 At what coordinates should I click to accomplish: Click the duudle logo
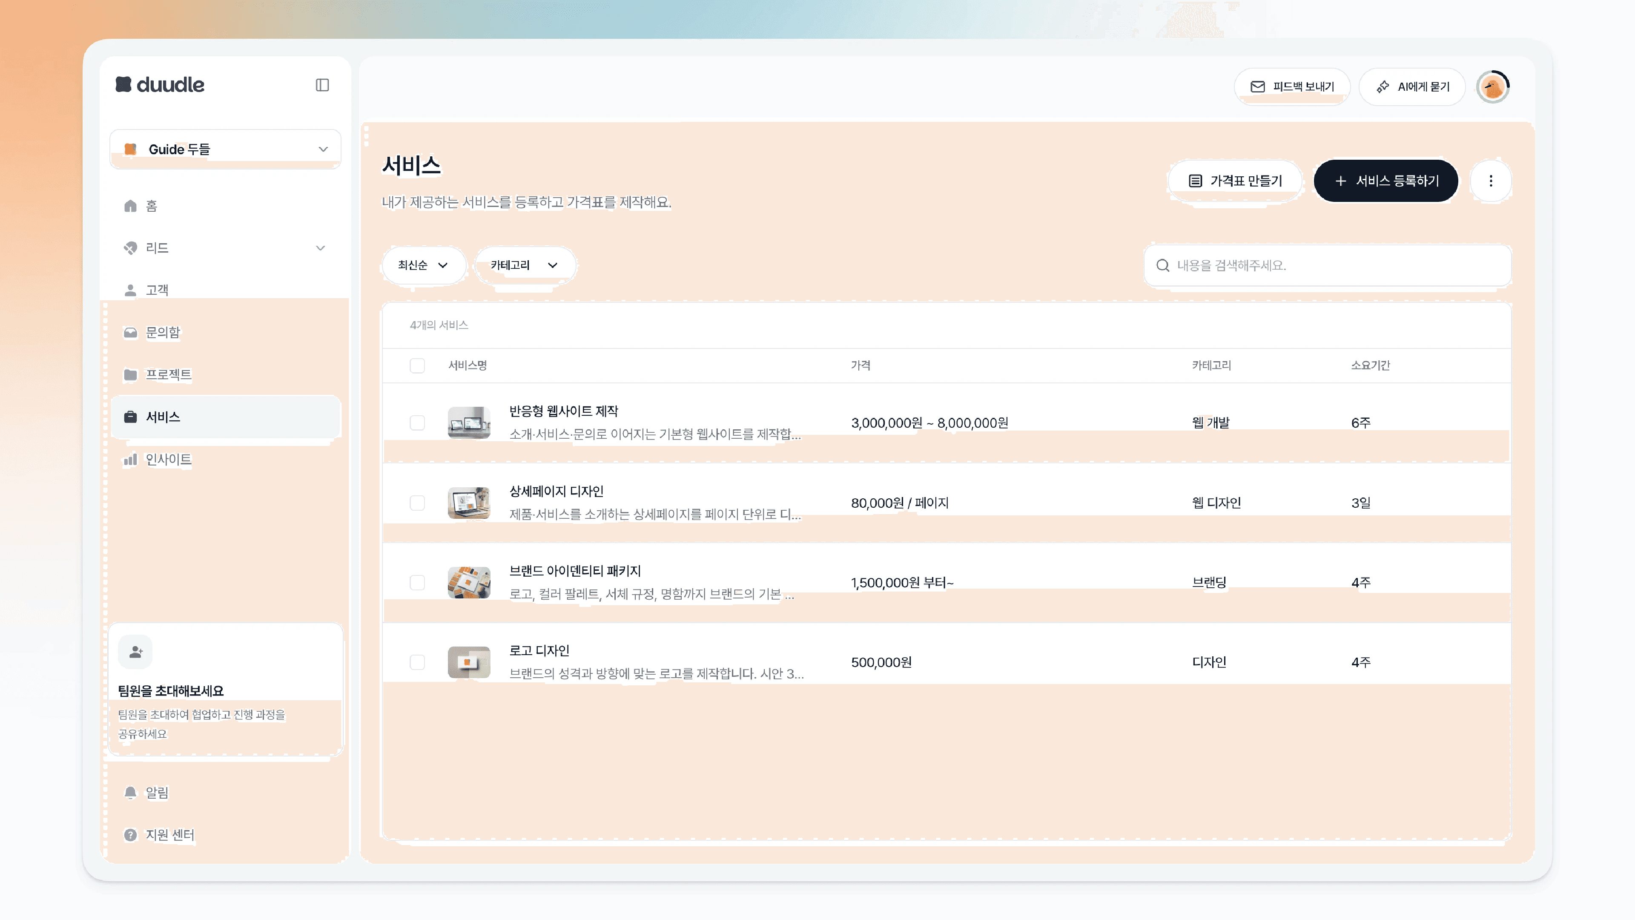pos(160,84)
